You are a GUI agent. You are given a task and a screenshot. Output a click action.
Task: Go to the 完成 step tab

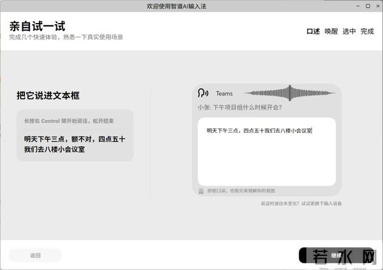(367, 31)
